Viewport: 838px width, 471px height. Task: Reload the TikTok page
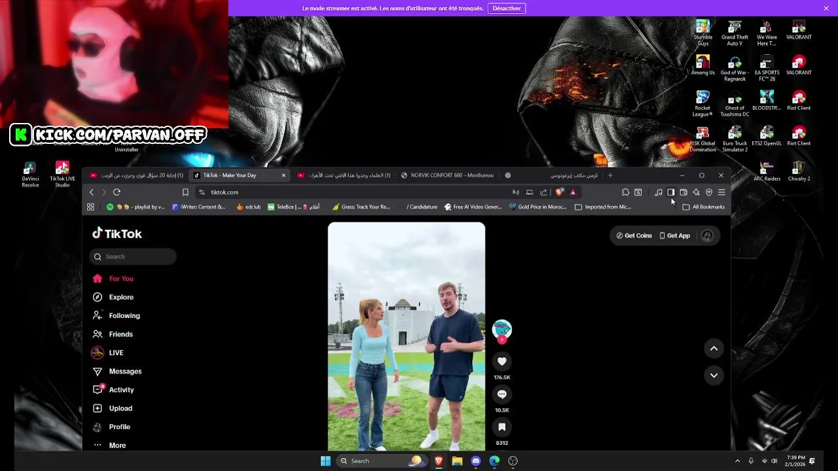coord(117,192)
